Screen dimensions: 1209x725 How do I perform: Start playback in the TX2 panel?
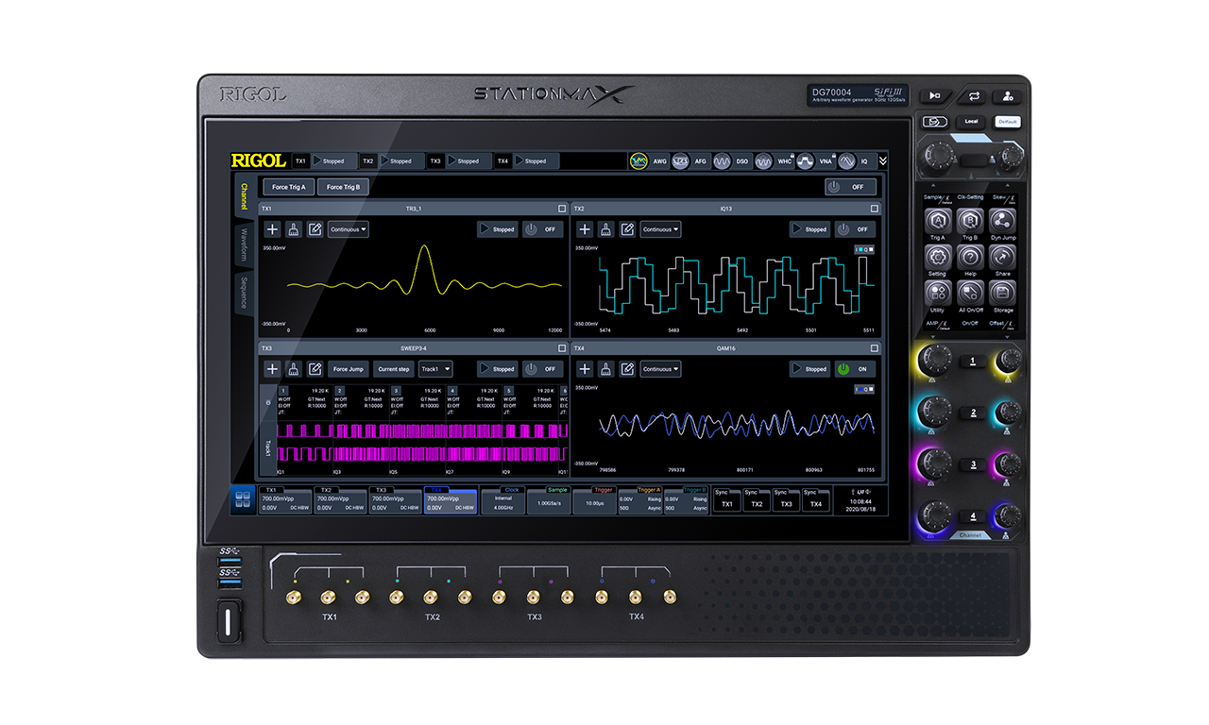coord(810,229)
